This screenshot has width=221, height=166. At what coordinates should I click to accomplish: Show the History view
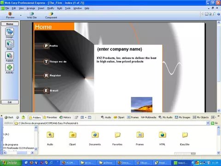click(x=65, y=118)
